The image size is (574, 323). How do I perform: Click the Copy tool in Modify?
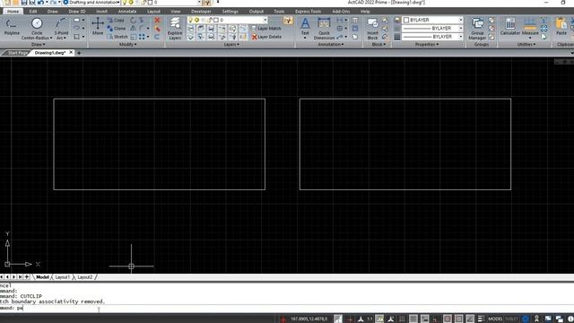[116, 20]
